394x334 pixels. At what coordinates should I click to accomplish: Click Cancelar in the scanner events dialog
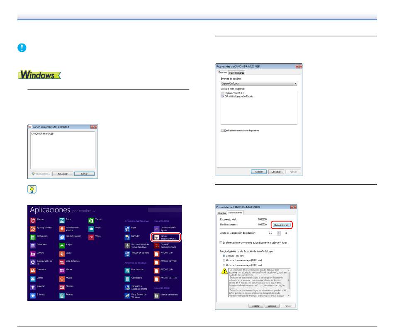coord(276,172)
